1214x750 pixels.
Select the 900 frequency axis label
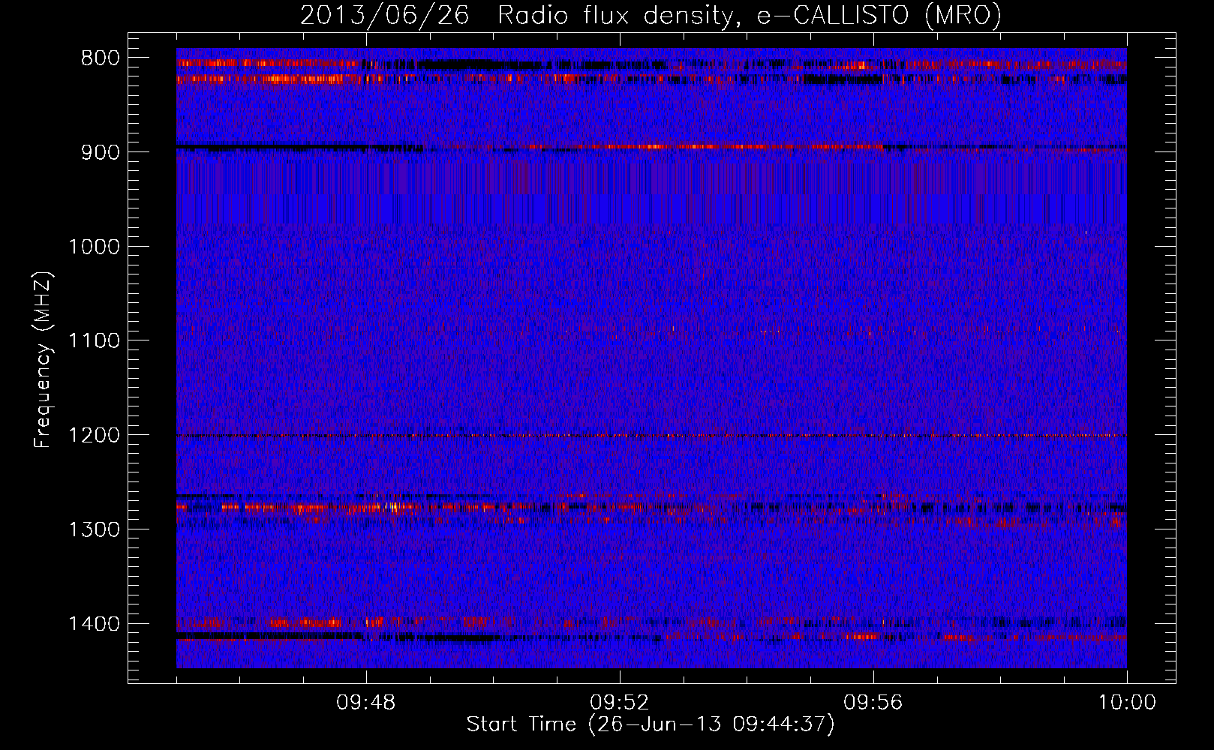click(100, 152)
